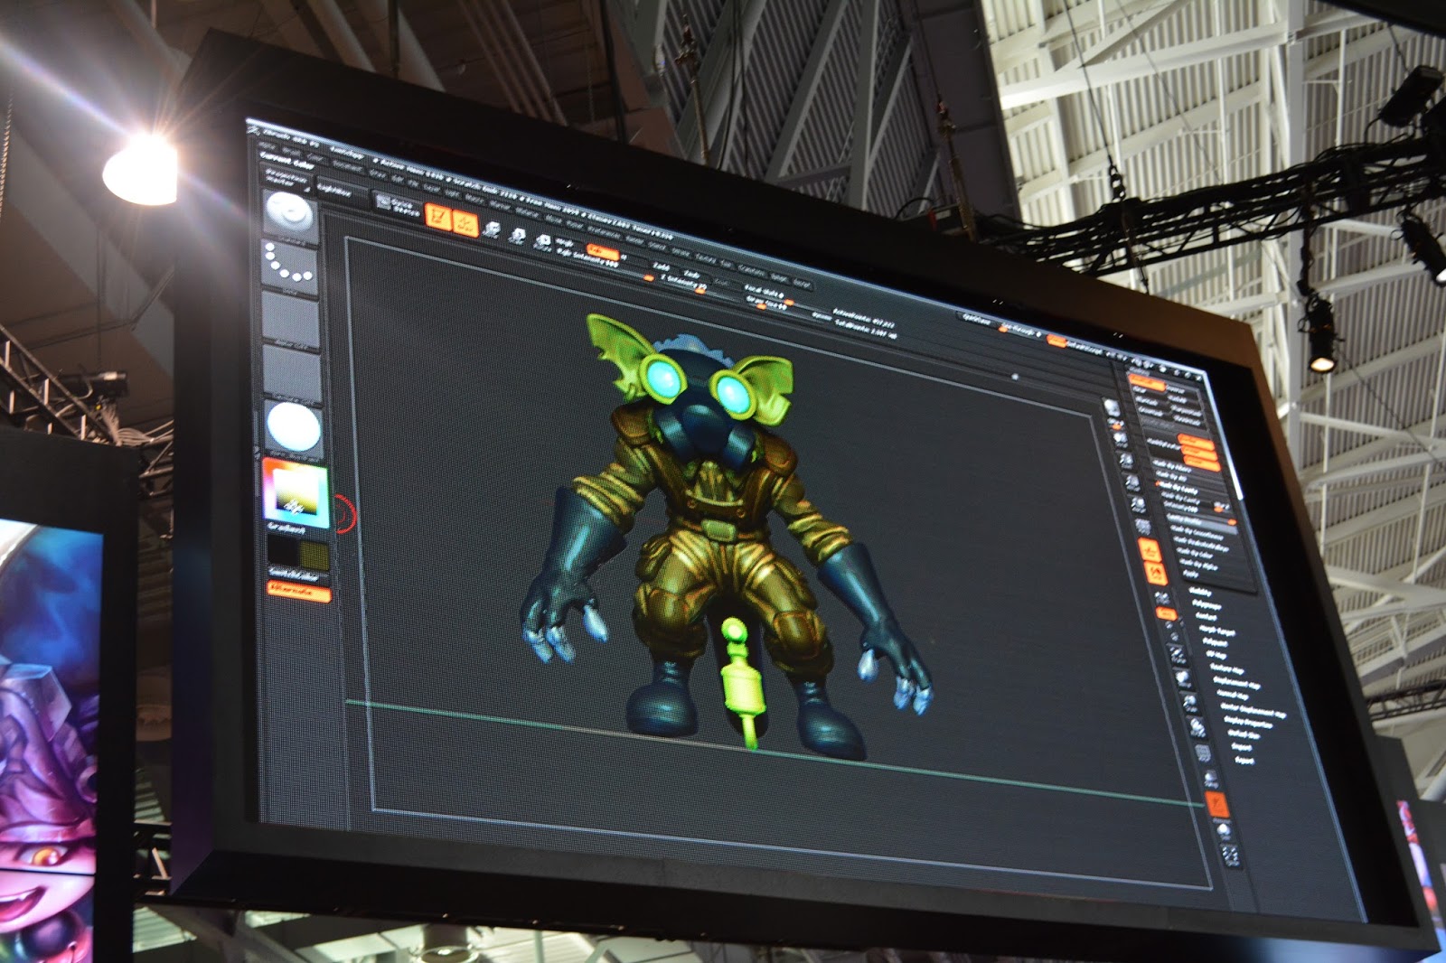
Task: Expand the UV Map subpalette
Action: (1217, 655)
